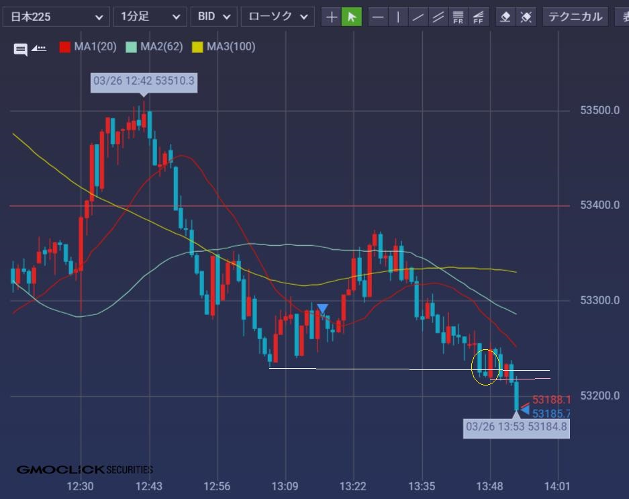Click the erase-all drawings icon
This screenshot has width=629, height=499.
[x=527, y=17]
